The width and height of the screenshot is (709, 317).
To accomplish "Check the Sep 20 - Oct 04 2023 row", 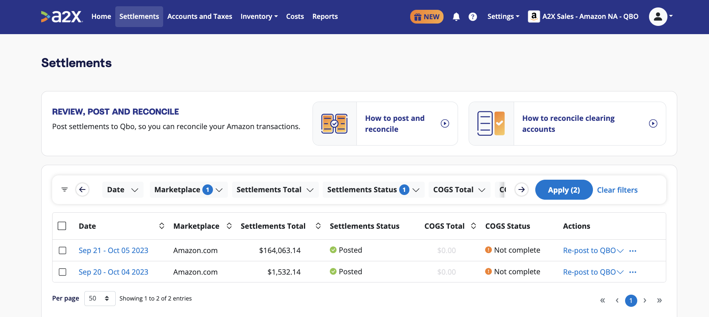I will (x=62, y=272).
